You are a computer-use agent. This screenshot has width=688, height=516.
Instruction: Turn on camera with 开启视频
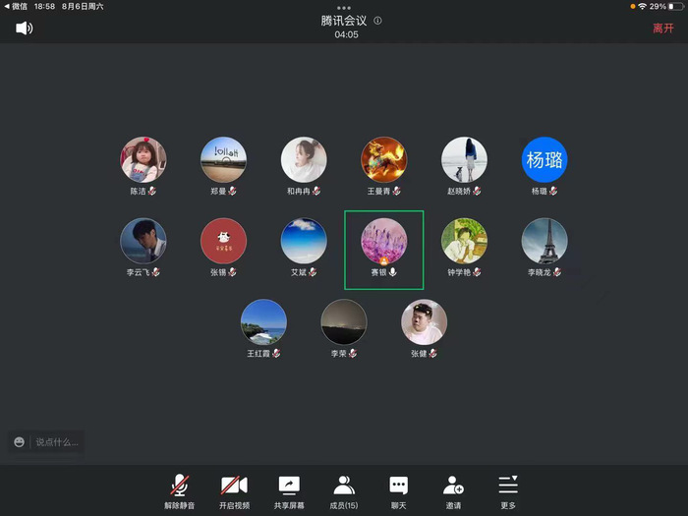click(234, 489)
